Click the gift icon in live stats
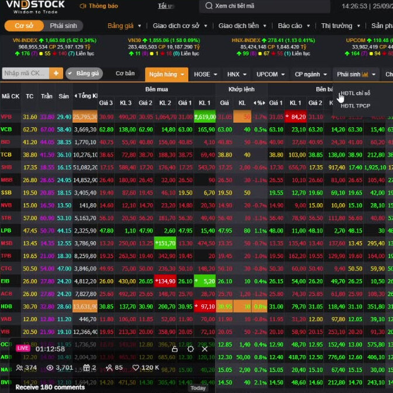 [x=86, y=368]
